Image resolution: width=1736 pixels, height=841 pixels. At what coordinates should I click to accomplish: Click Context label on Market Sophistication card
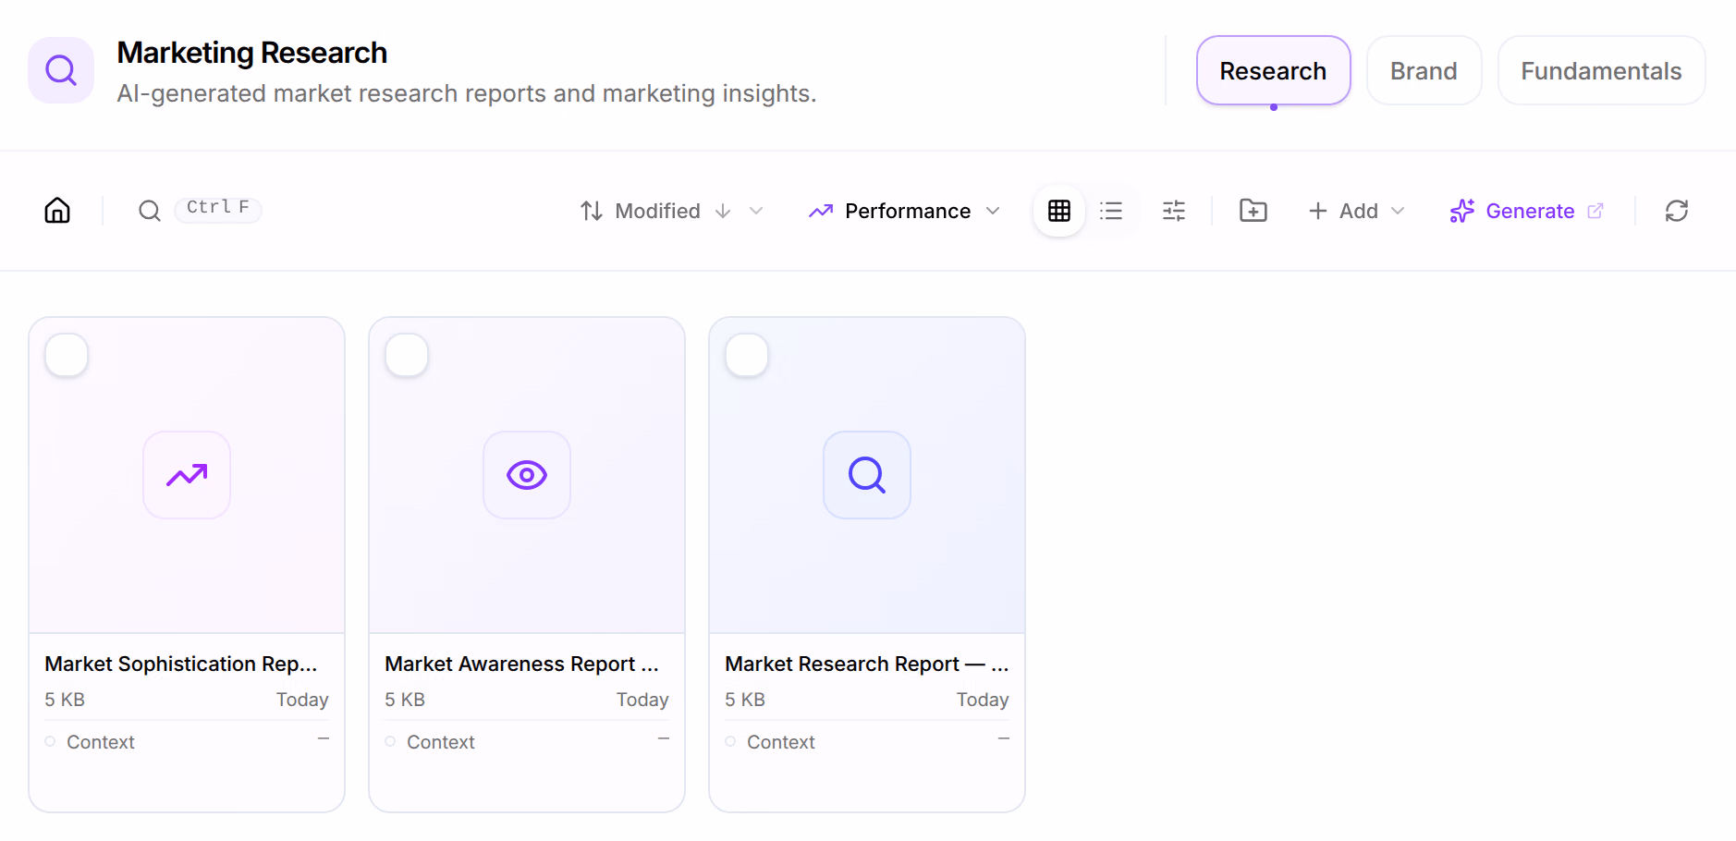tap(101, 742)
